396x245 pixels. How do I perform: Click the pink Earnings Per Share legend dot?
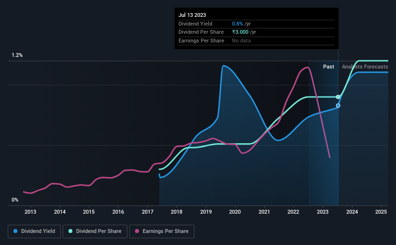(x=137, y=231)
